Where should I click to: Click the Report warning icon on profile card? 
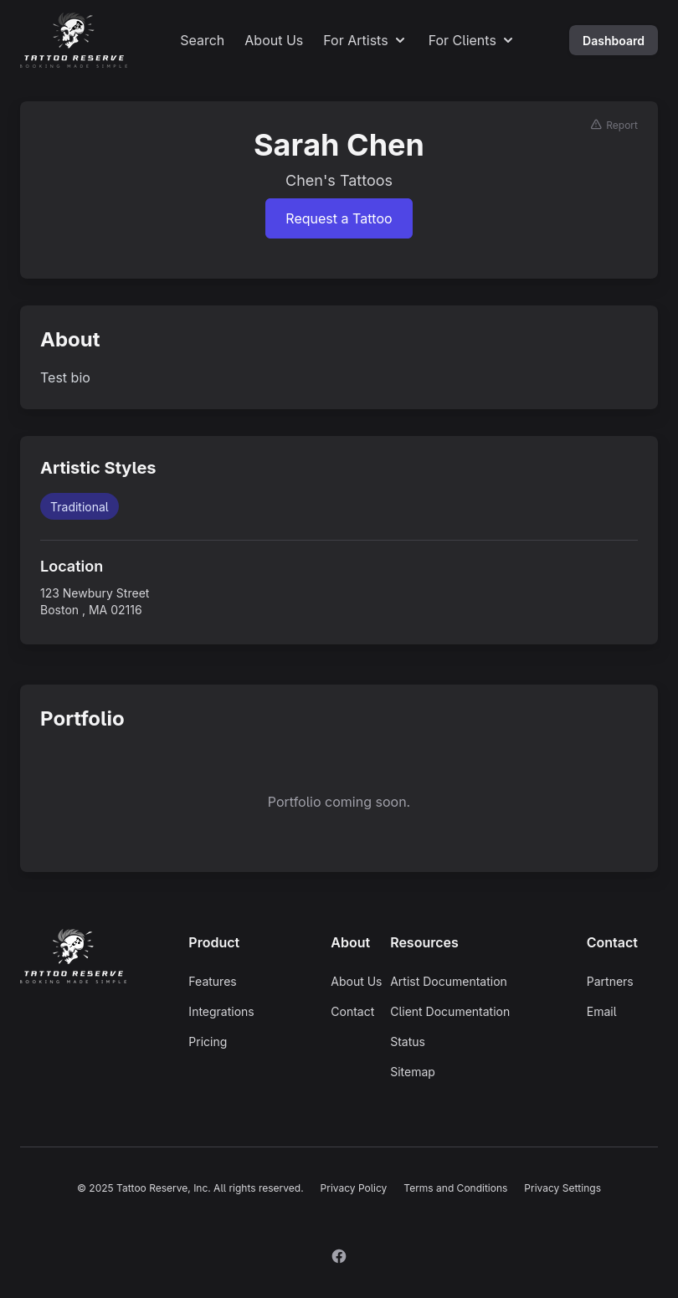(596, 124)
